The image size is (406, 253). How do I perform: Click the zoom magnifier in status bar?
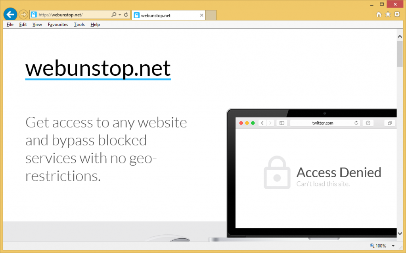(372, 245)
